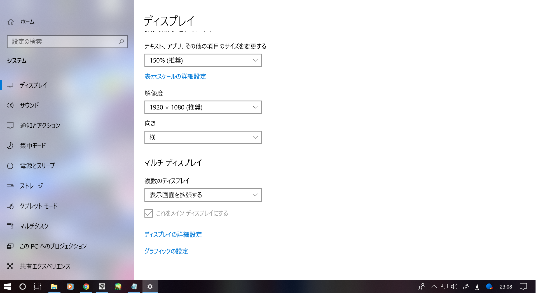Open the 150% (推奨) scaling dropdown
536x293 pixels.
tap(203, 60)
